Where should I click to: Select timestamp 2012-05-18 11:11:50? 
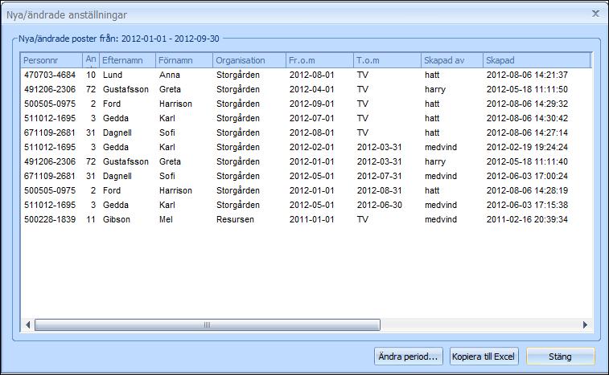(527, 89)
